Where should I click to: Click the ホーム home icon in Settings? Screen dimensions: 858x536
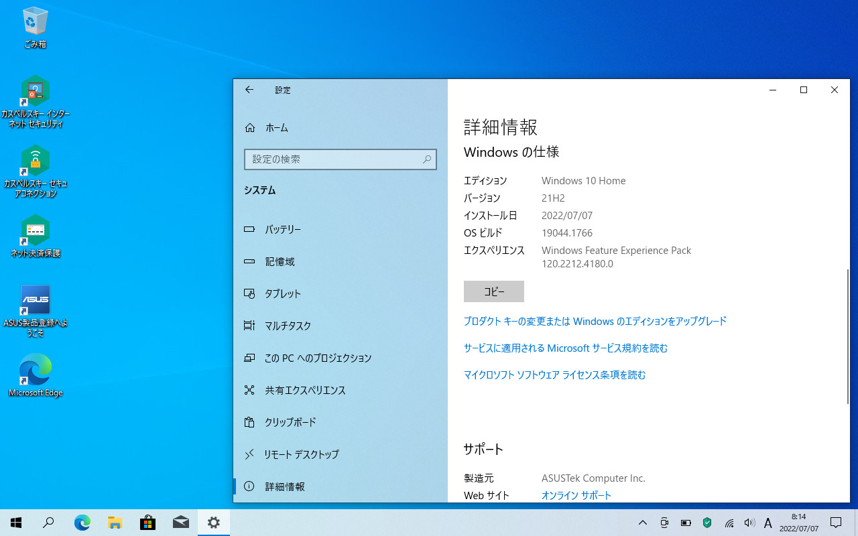(x=250, y=127)
